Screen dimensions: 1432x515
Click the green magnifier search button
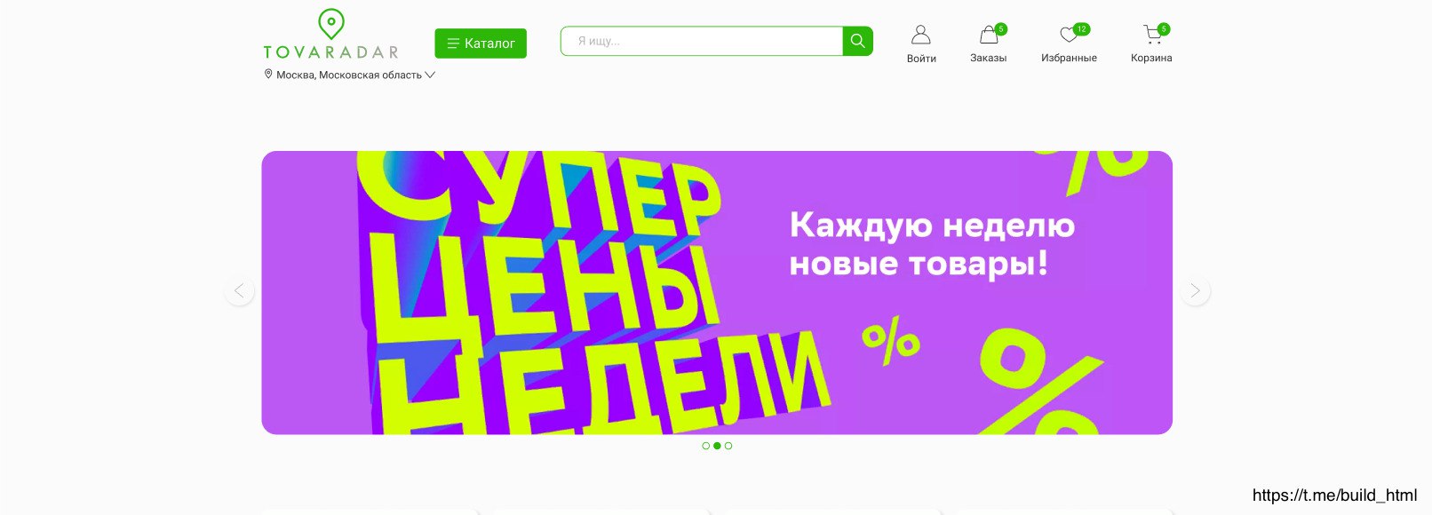[857, 41]
